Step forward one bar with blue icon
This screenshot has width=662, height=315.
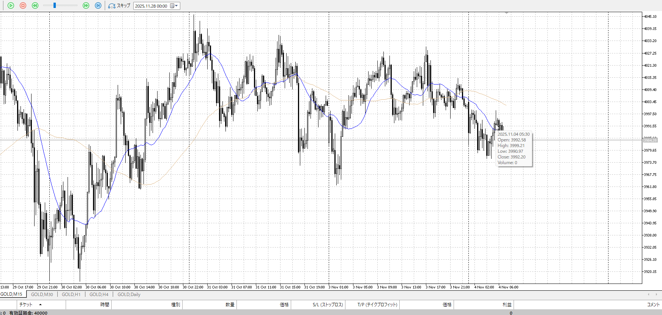pos(98,6)
